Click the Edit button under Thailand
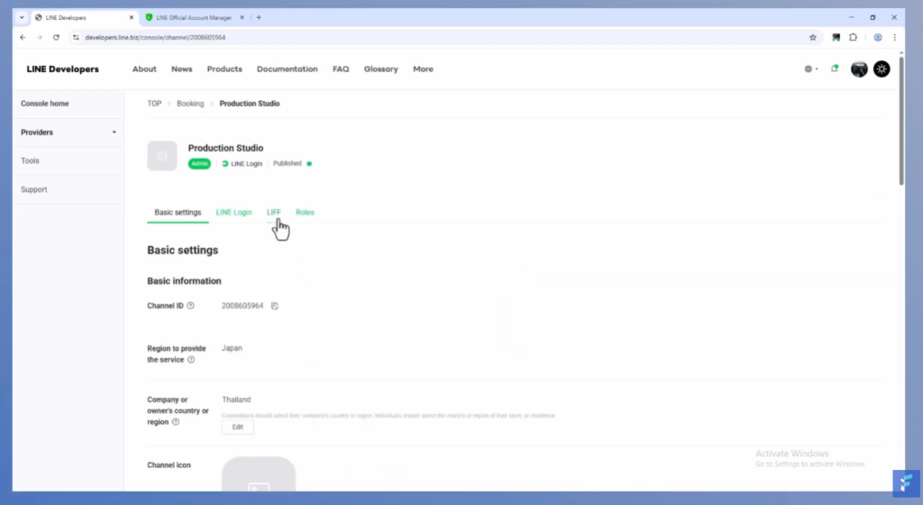This screenshot has height=505, width=923. tap(237, 427)
